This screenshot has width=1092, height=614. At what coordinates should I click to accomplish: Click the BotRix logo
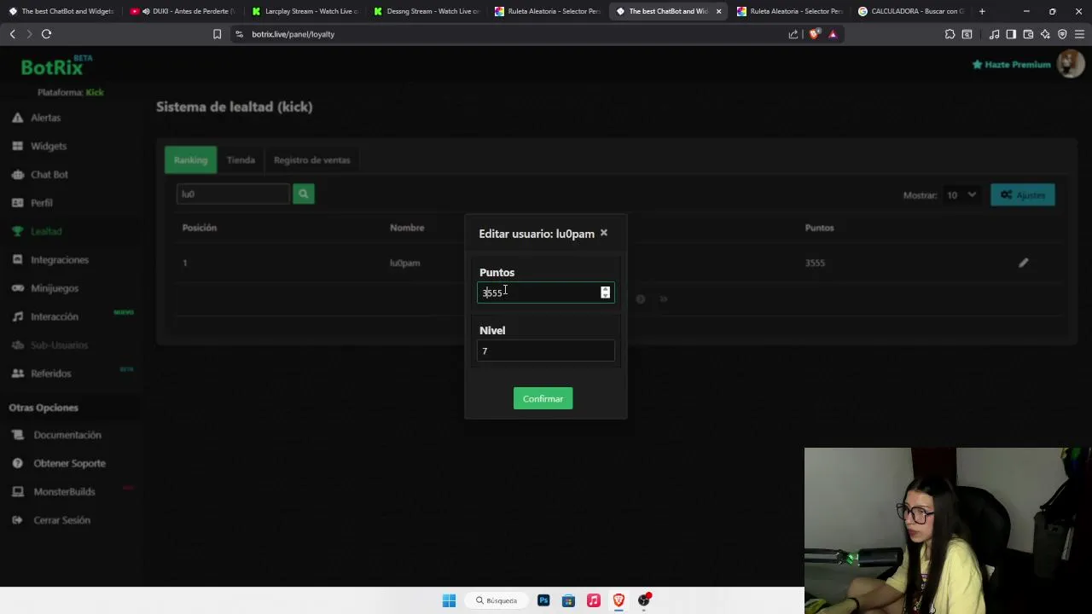[x=55, y=67]
